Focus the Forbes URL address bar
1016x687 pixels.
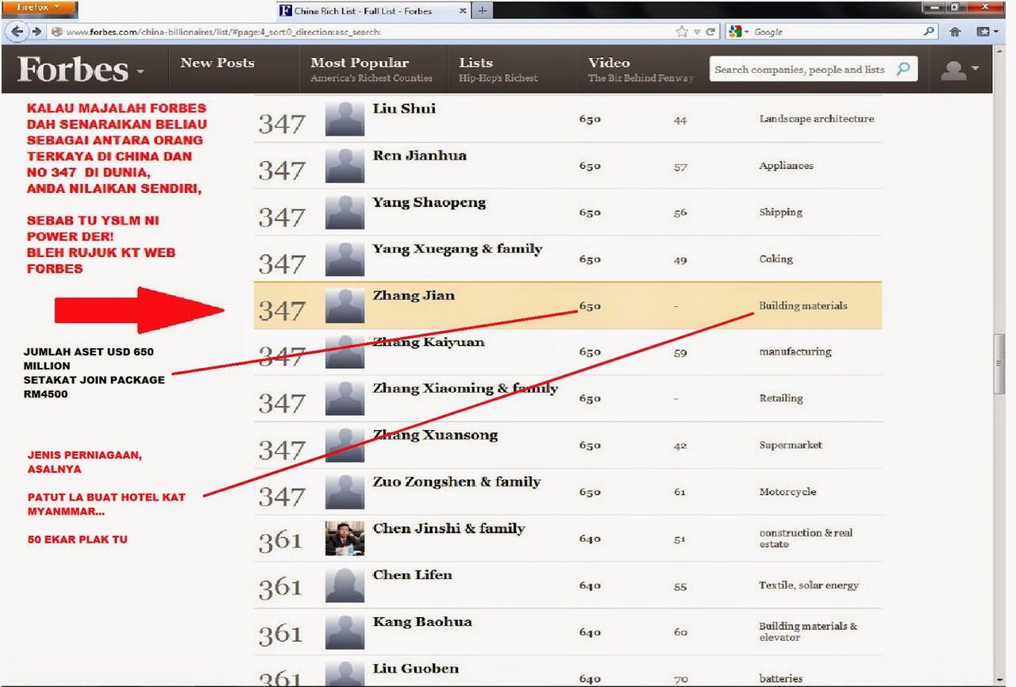click(x=361, y=32)
